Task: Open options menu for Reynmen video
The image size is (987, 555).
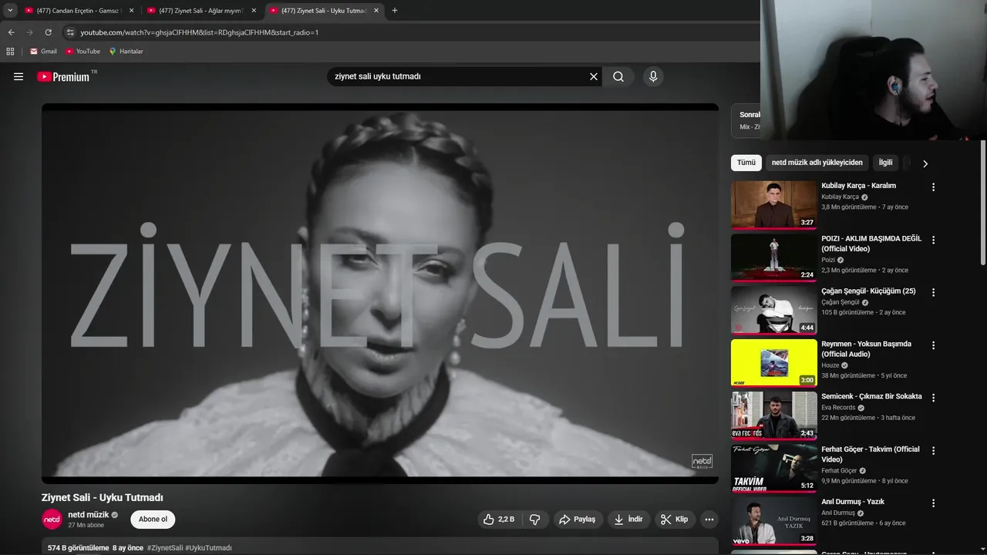Action: click(933, 345)
